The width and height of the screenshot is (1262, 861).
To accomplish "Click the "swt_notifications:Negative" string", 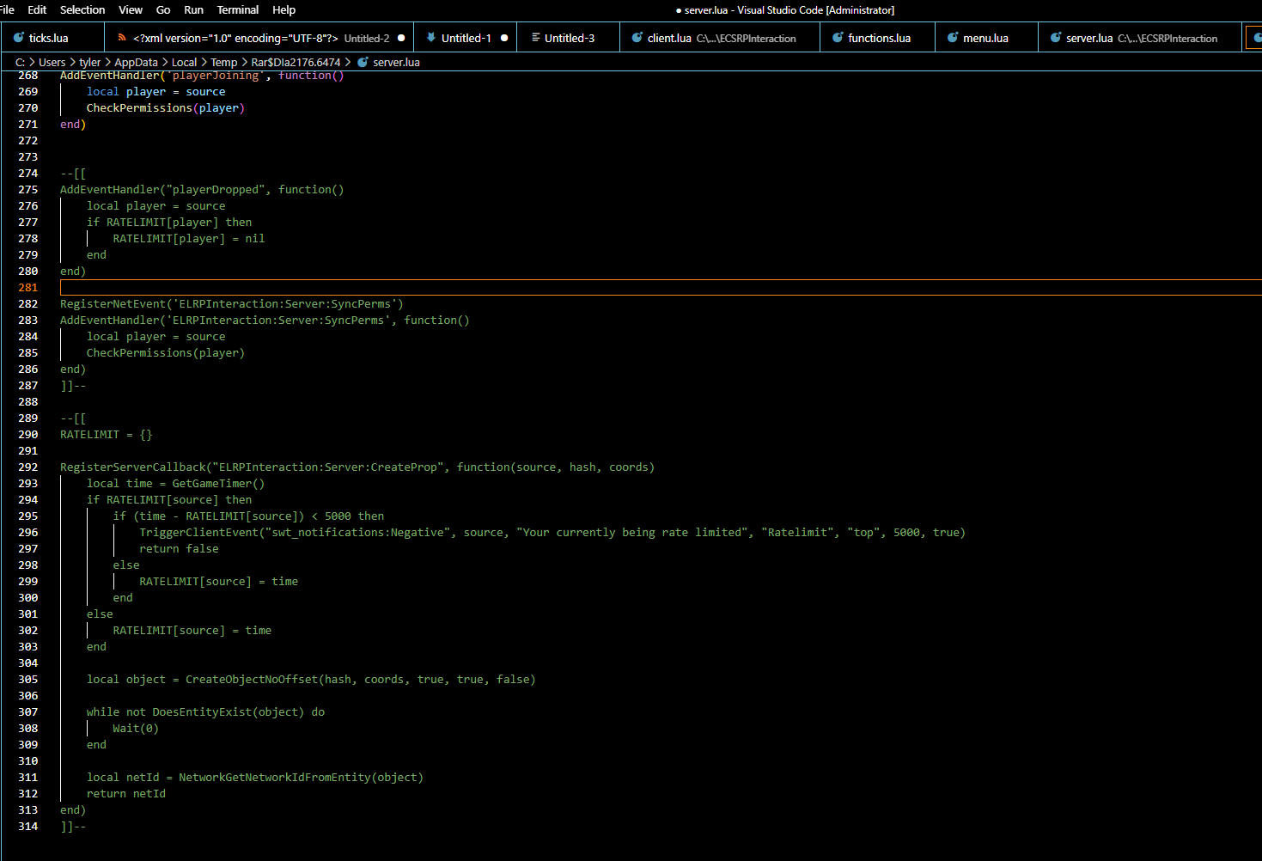I will pos(357,533).
